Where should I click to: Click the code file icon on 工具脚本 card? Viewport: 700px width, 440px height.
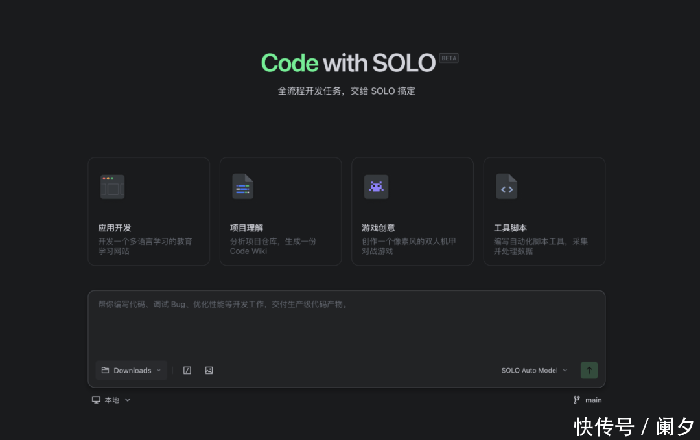[x=507, y=187]
